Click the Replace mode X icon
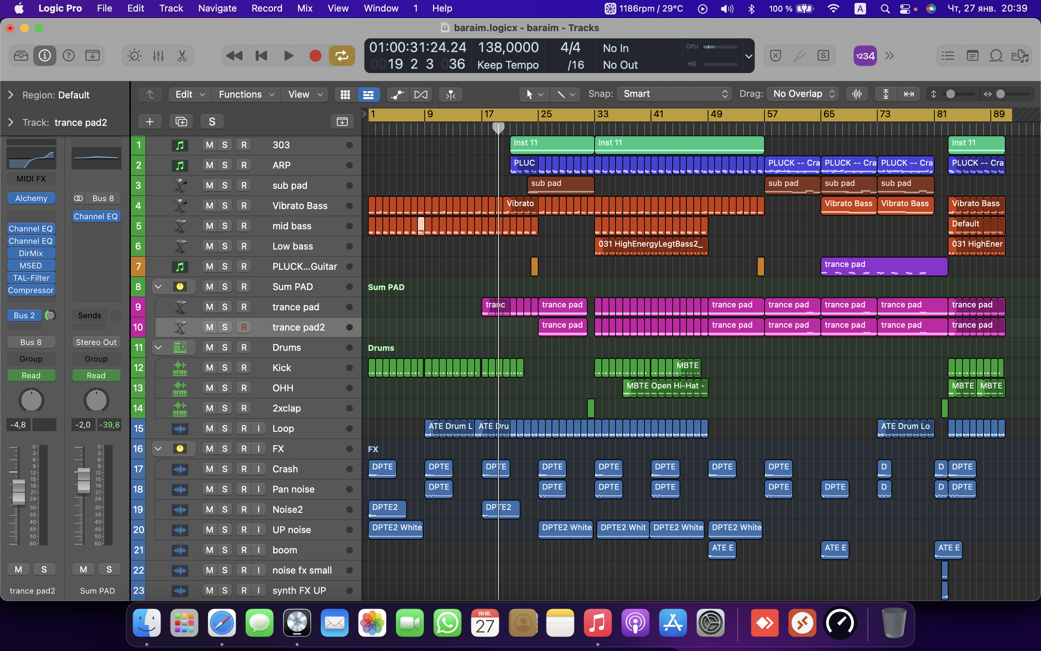The height and width of the screenshot is (651, 1041). coord(776,56)
